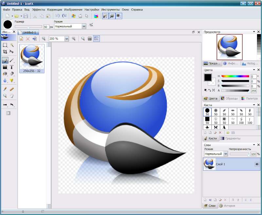The height and width of the screenshot is (215, 262).
Task: Select the rectangular selection tool
Action: point(5,45)
